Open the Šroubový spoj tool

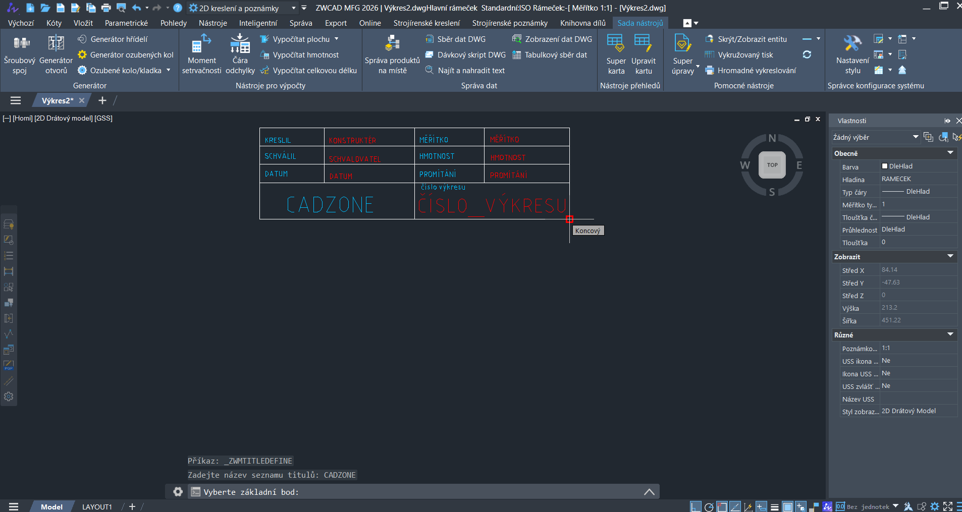(x=20, y=54)
